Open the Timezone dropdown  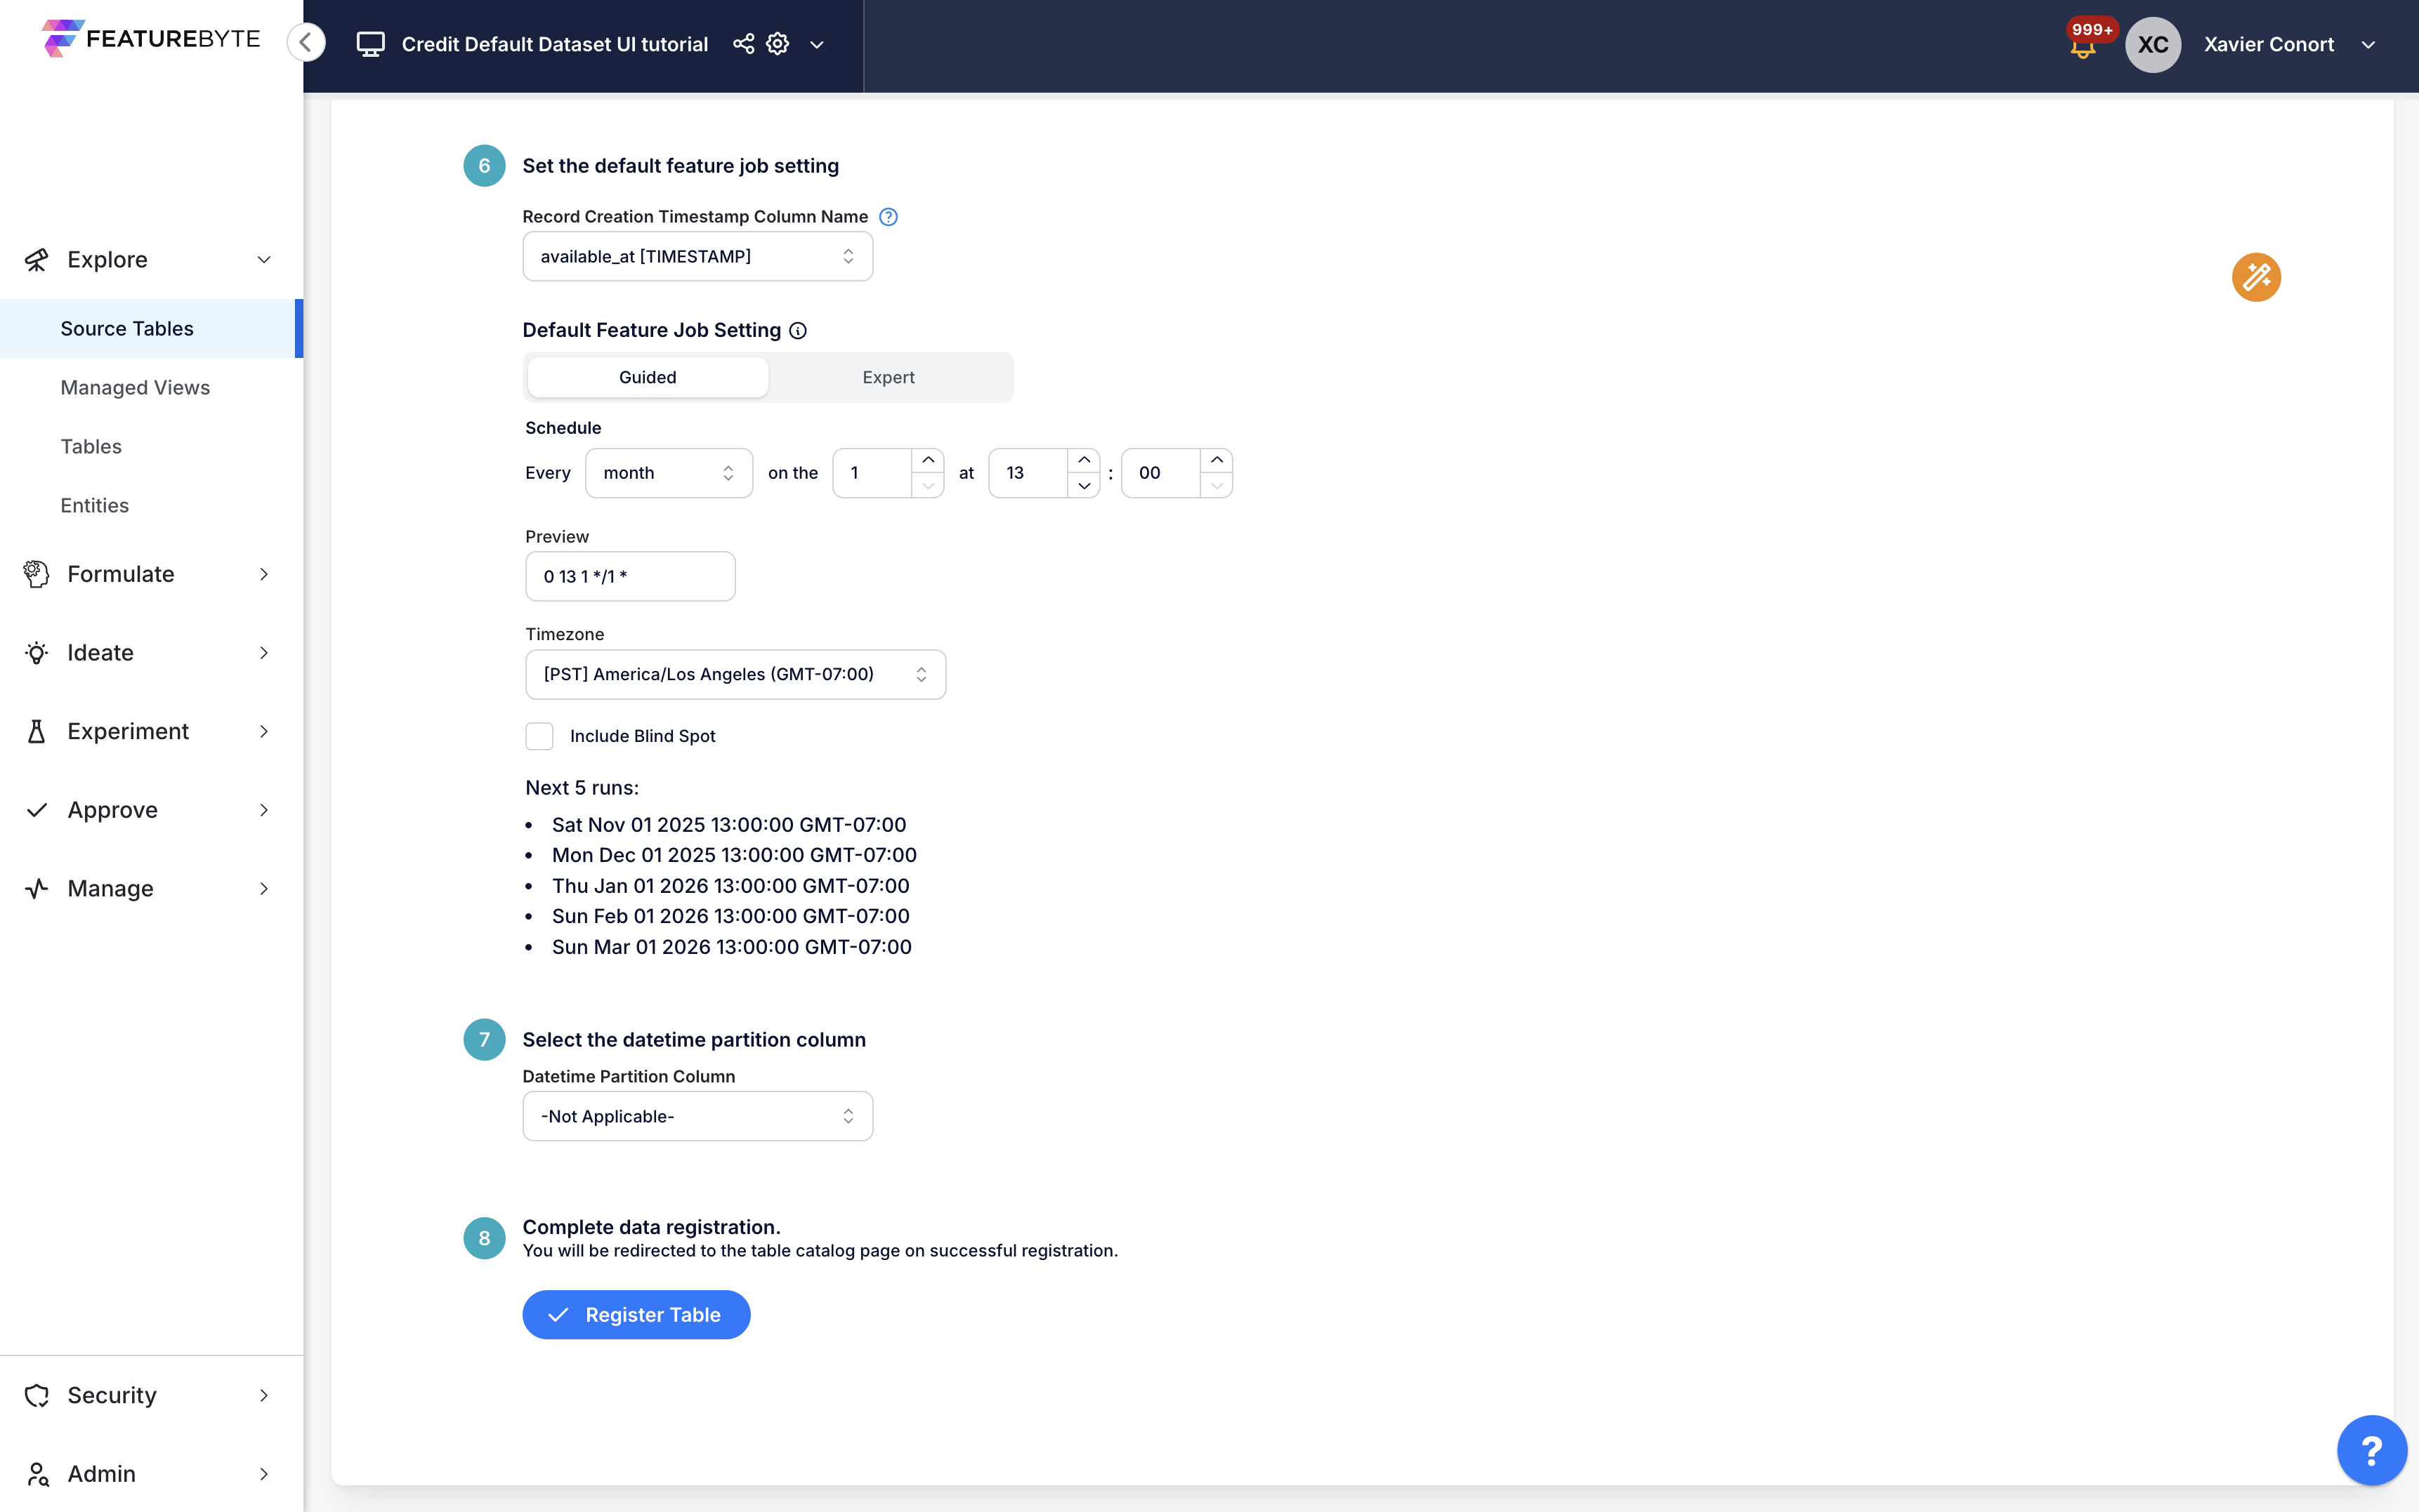tap(735, 674)
